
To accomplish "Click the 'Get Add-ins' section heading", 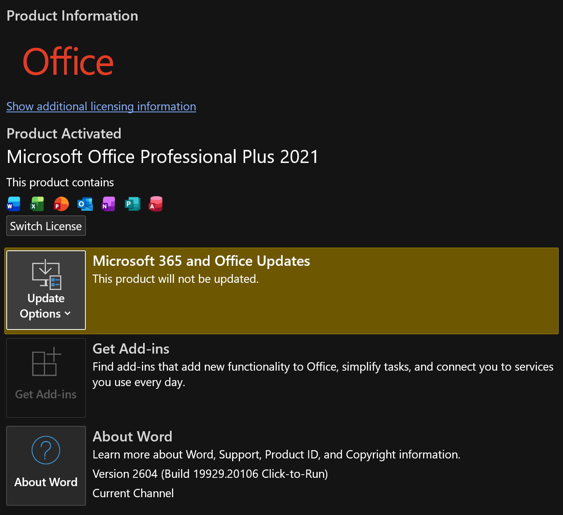I will (x=131, y=349).
